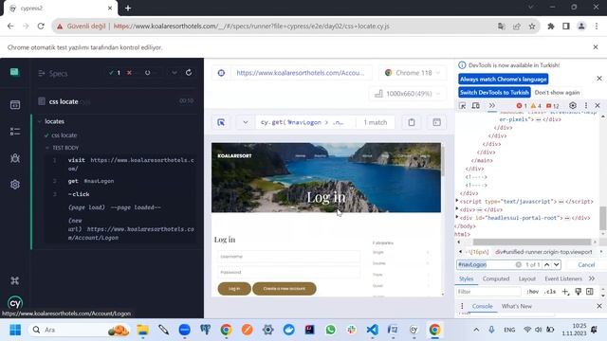The height and width of the screenshot is (341, 607).
Task: Expand the headlessui-portal-root div node
Action: (457, 218)
